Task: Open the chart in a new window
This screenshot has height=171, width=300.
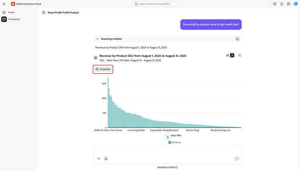Action: [240, 55]
